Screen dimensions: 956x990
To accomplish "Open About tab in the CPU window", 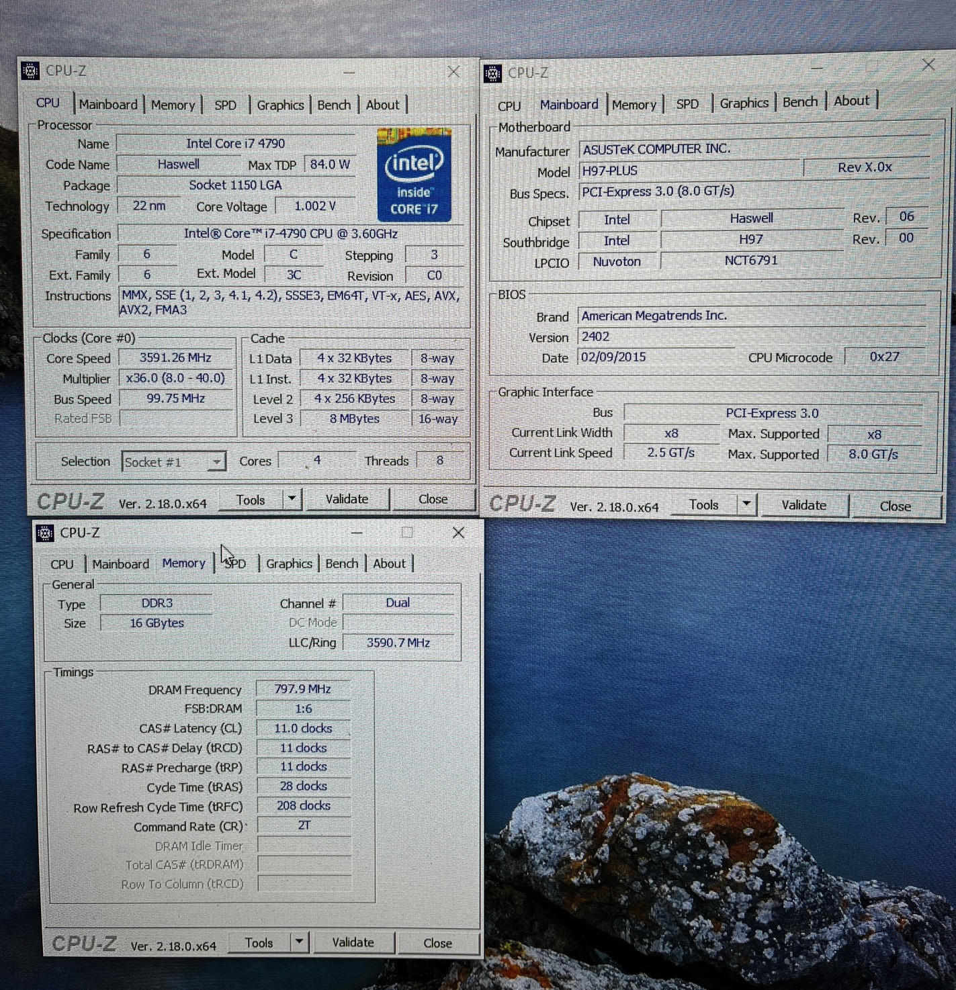I will click(382, 105).
